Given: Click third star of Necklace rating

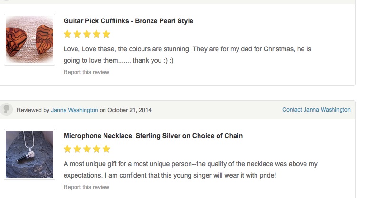Looking at the screenshot, I should coord(87,149).
